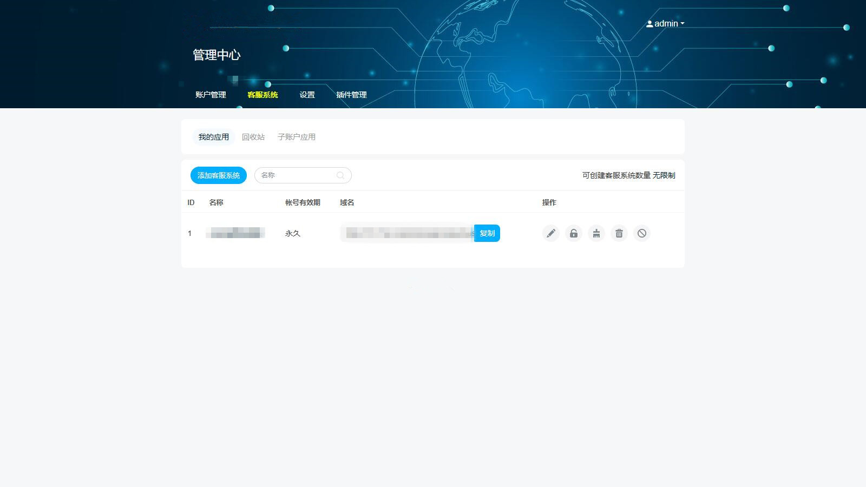Open the admin account dropdown
The image size is (866, 487).
coord(669,24)
